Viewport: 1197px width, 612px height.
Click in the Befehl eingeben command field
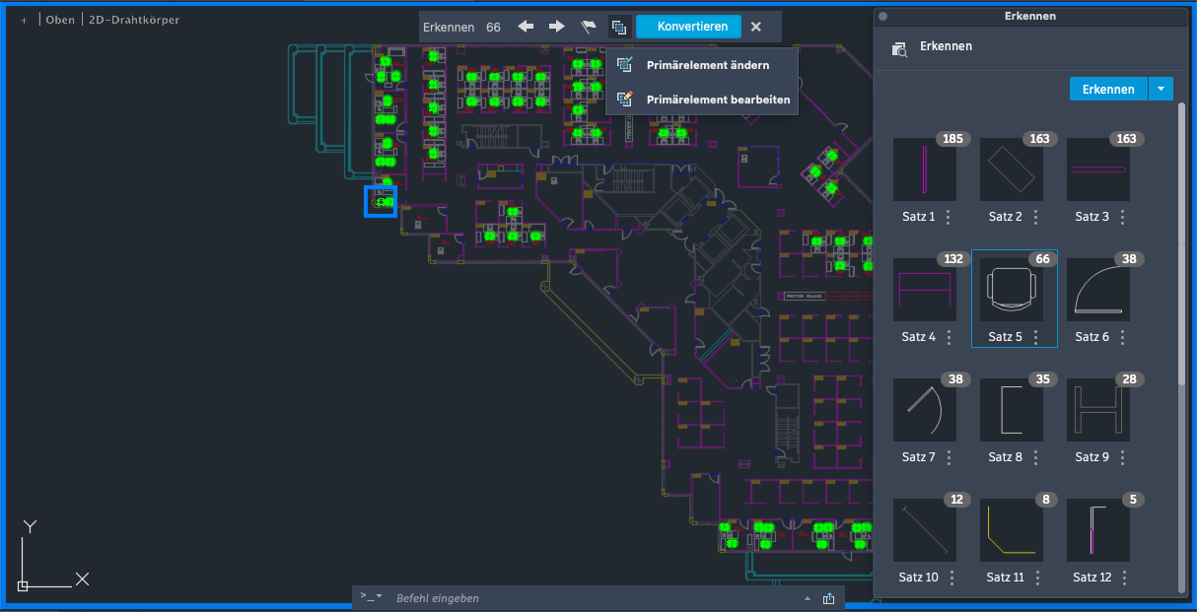tap(592, 597)
